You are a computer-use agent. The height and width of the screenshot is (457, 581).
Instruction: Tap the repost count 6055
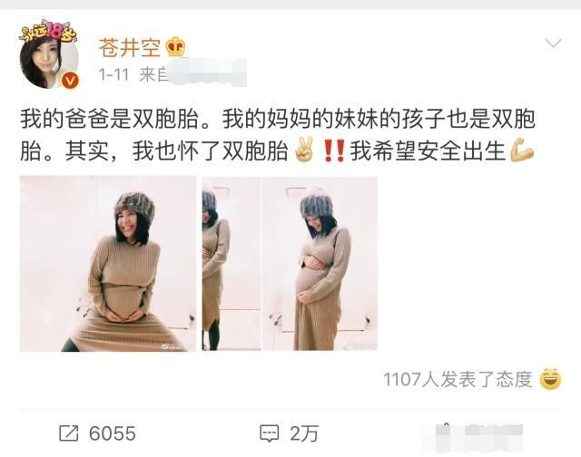click(x=113, y=433)
